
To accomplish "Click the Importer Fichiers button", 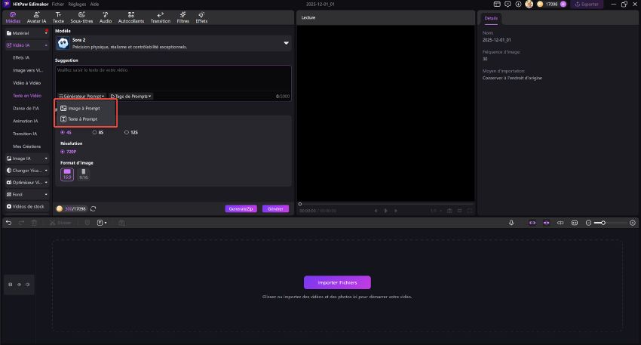I will tap(337, 282).
